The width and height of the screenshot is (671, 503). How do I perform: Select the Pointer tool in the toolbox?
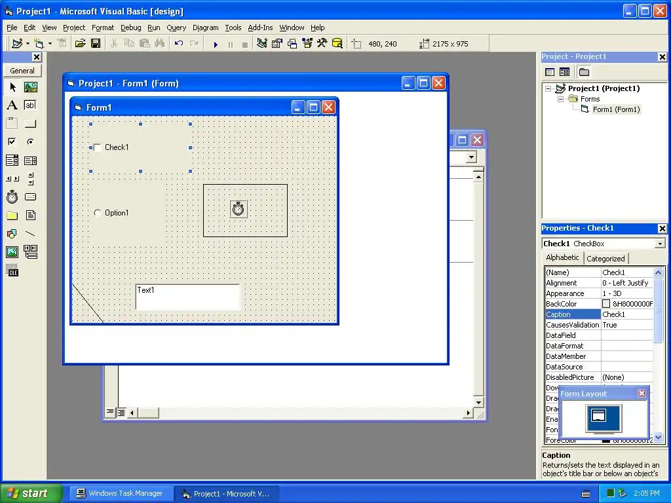pos(12,87)
